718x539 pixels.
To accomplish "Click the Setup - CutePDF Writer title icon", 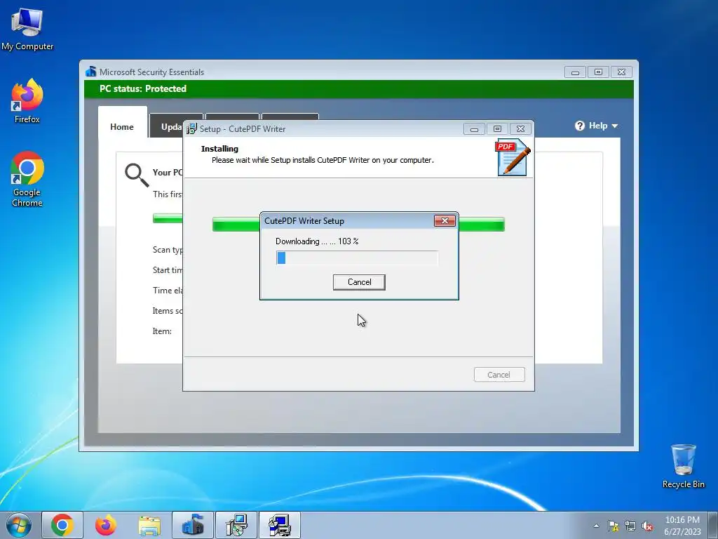I will (191, 129).
